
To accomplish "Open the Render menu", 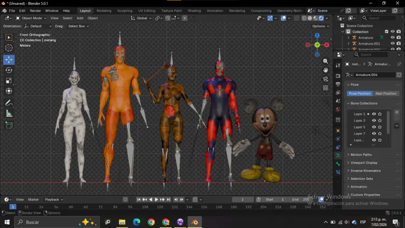I will 35,11.
